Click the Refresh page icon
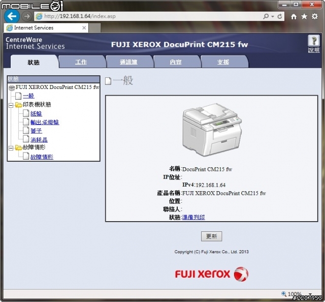This screenshot has width=325, height=302. [x=280, y=16]
